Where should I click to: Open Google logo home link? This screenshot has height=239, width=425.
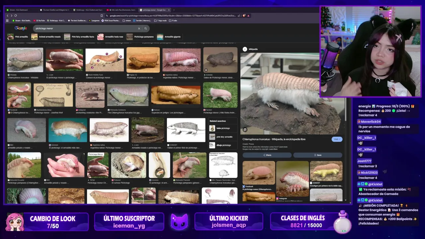click(x=21, y=29)
